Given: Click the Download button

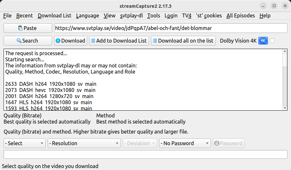Looking at the screenshot, I should click(x=71, y=41).
